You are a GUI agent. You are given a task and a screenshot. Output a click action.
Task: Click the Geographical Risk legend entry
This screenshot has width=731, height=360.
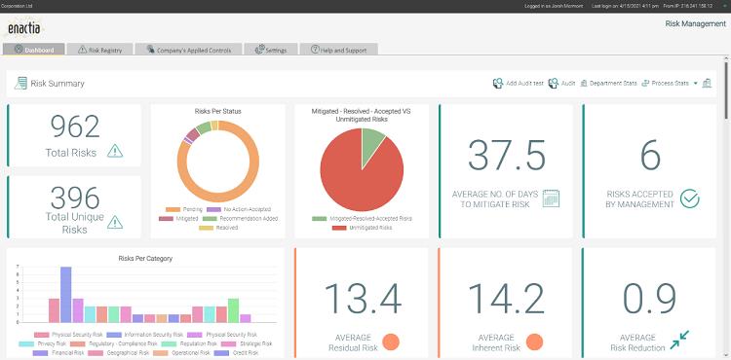tap(118, 353)
